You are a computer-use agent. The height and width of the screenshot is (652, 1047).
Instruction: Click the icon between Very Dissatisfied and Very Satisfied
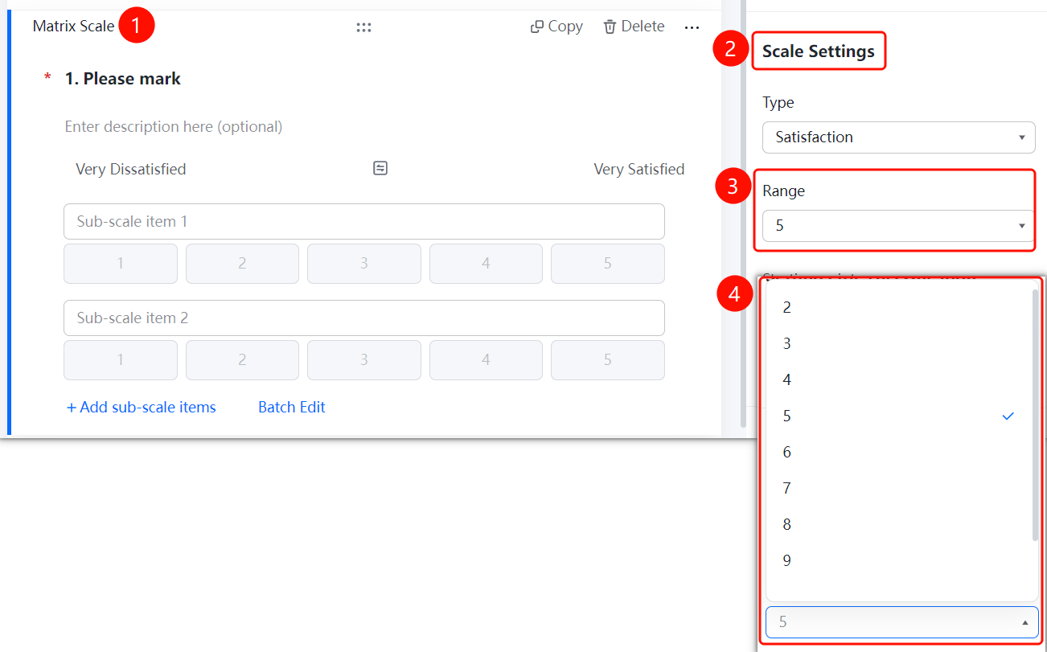[x=380, y=168]
